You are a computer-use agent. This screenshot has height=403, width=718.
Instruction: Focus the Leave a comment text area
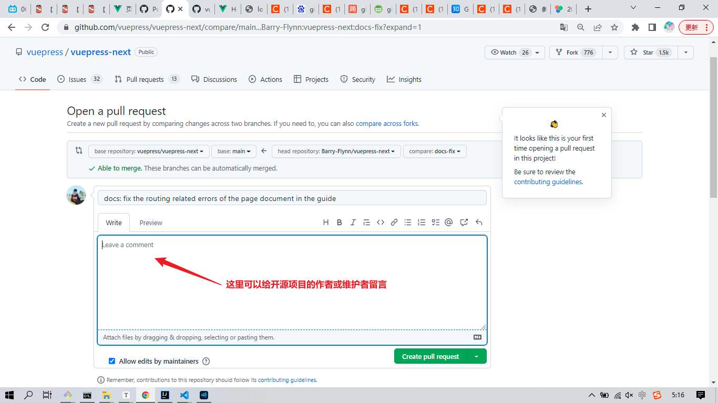pyautogui.click(x=292, y=282)
